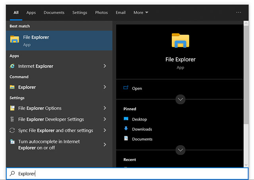Expand the Internet Explorer result arrow

pos(105,66)
